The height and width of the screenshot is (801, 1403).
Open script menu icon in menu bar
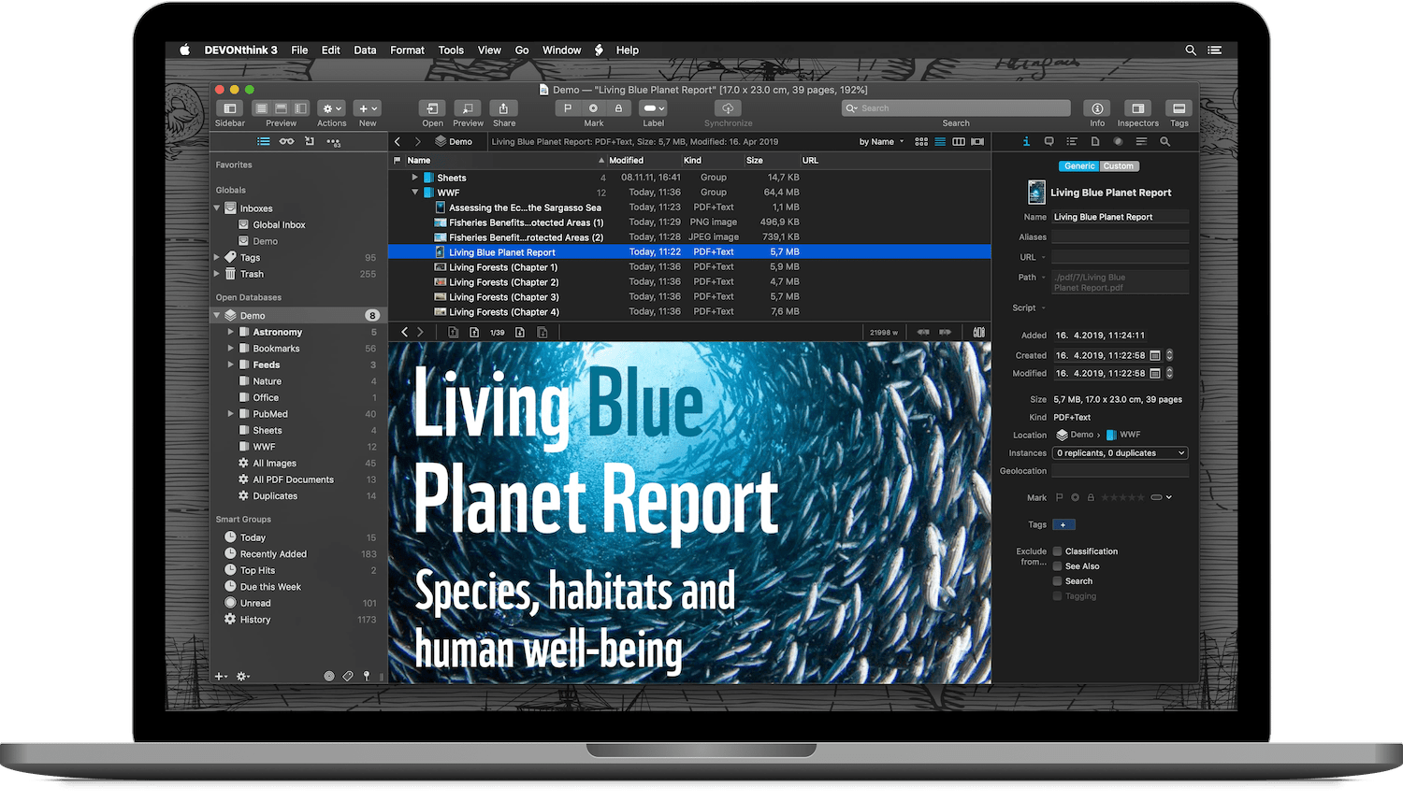(599, 50)
